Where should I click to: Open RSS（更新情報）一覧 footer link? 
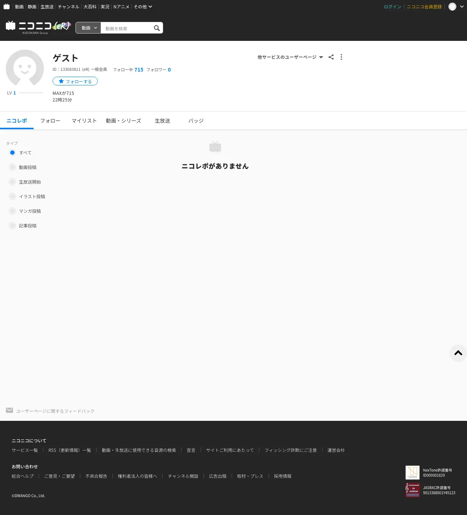70,450
